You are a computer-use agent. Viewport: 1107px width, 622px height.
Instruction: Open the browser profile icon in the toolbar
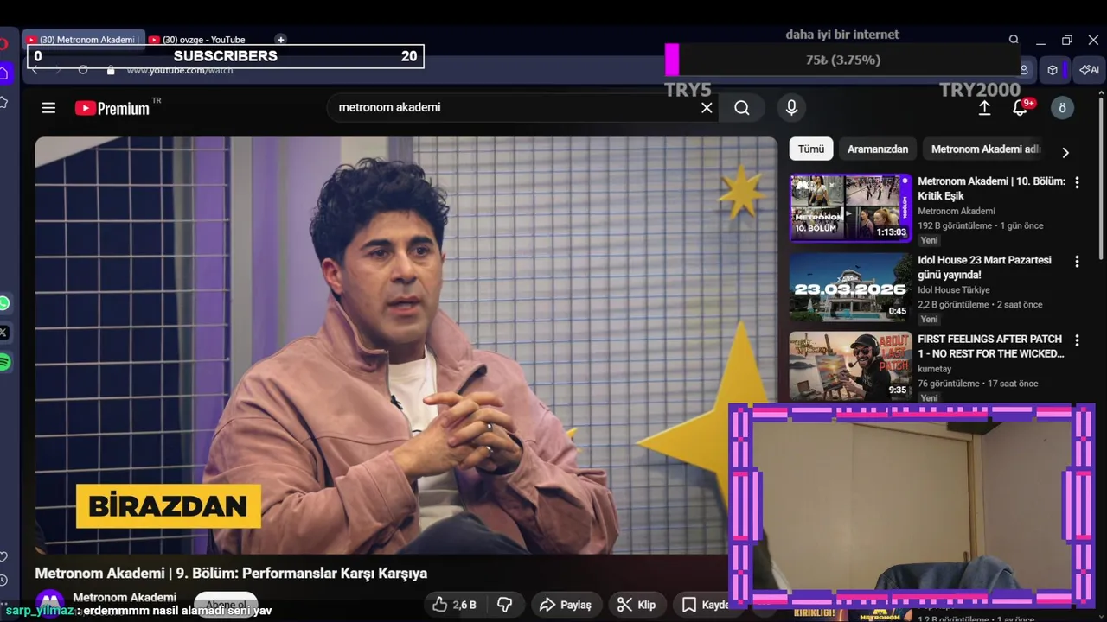point(1024,70)
